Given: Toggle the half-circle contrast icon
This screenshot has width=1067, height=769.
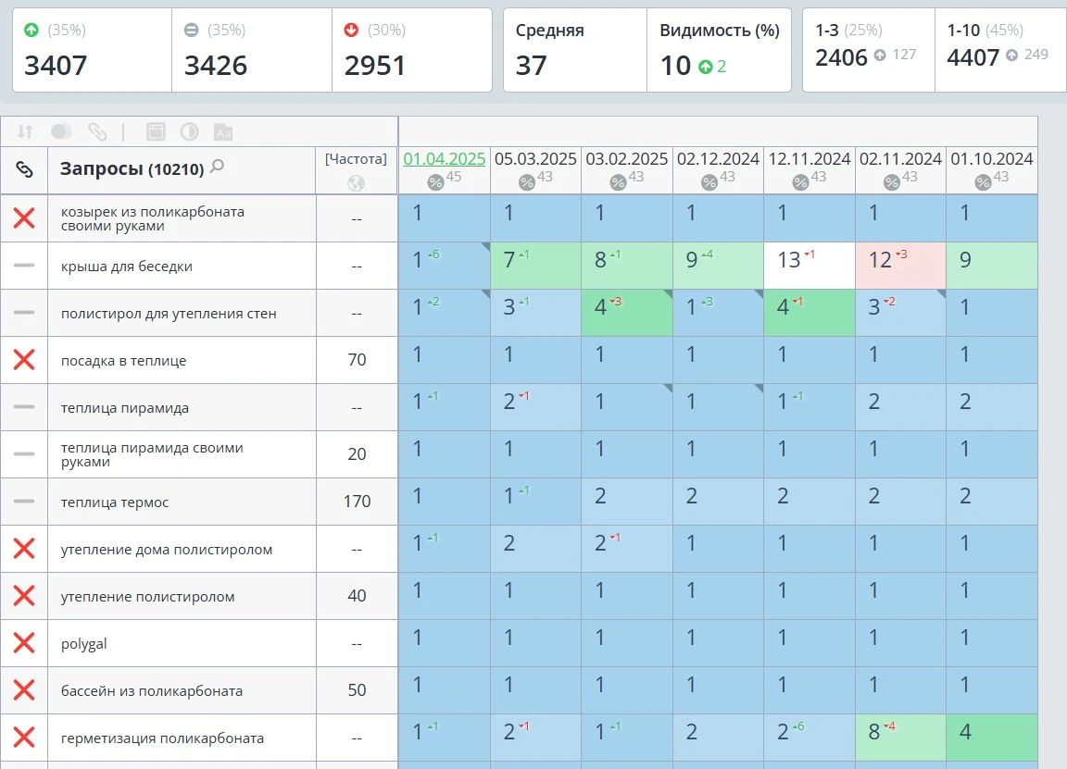Looking at the screenshot, I should point(189,131).
